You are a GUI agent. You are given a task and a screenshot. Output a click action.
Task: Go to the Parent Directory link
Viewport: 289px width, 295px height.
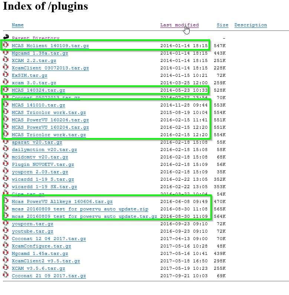[36, 38]
